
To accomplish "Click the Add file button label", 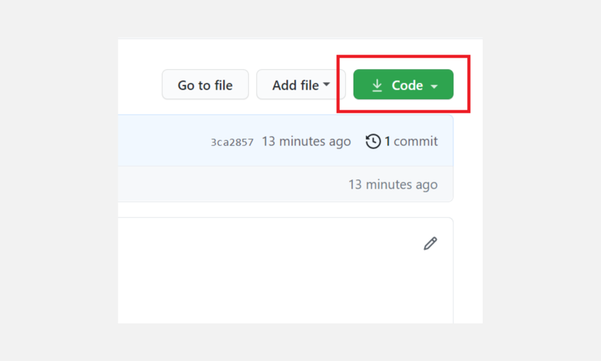I will (295, 85).
